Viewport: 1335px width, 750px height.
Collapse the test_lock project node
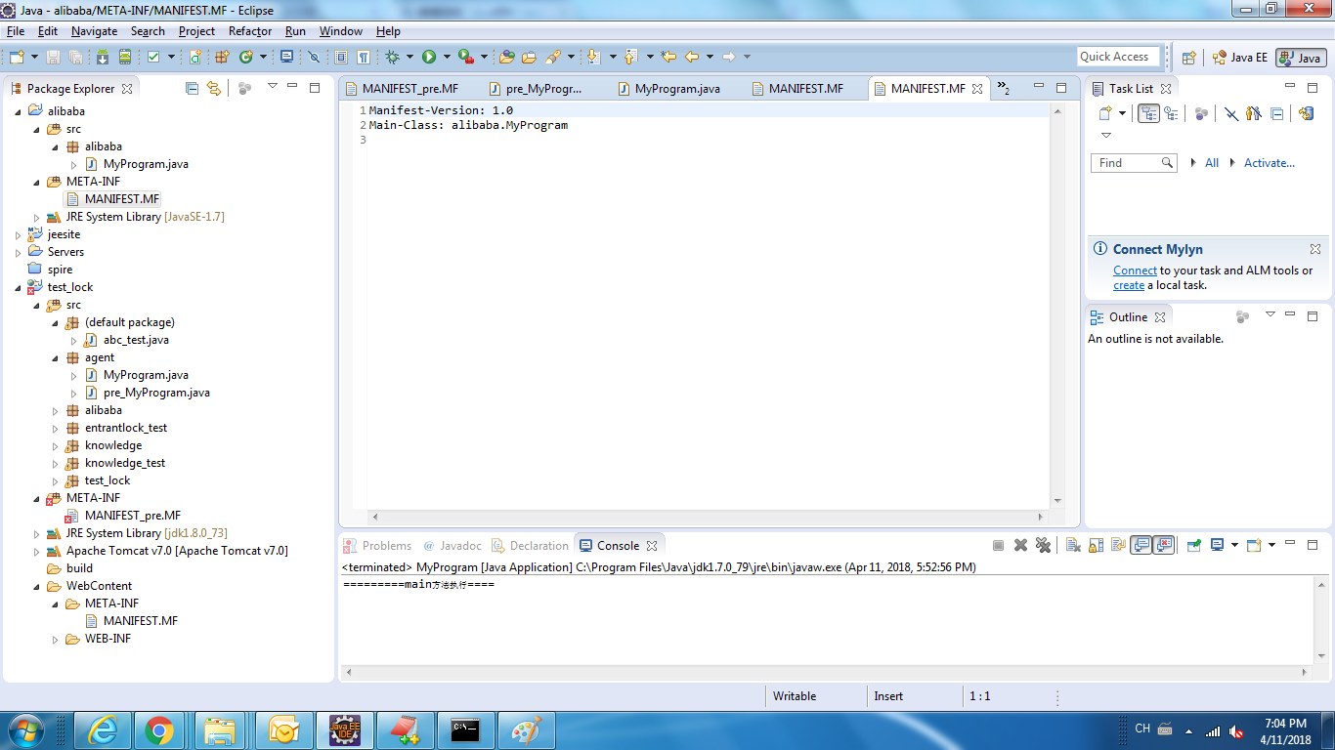(x=19, y=287)
